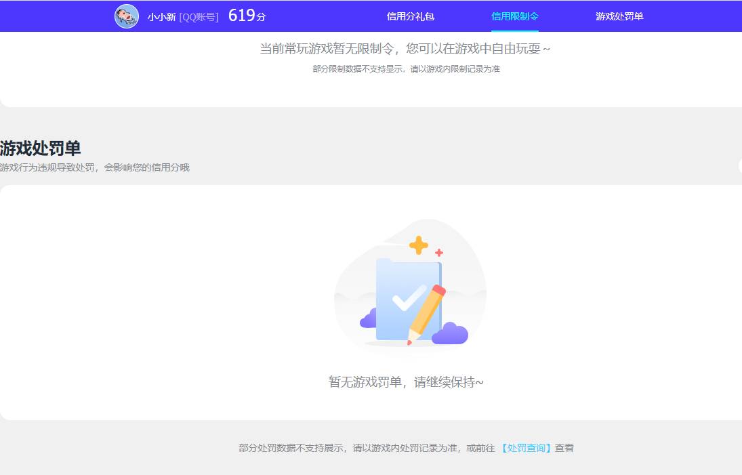This screenshot has height=475, width=742.
Task: Click the 暂无游戏罚单 empty-state message
Action: coord(407,381)
